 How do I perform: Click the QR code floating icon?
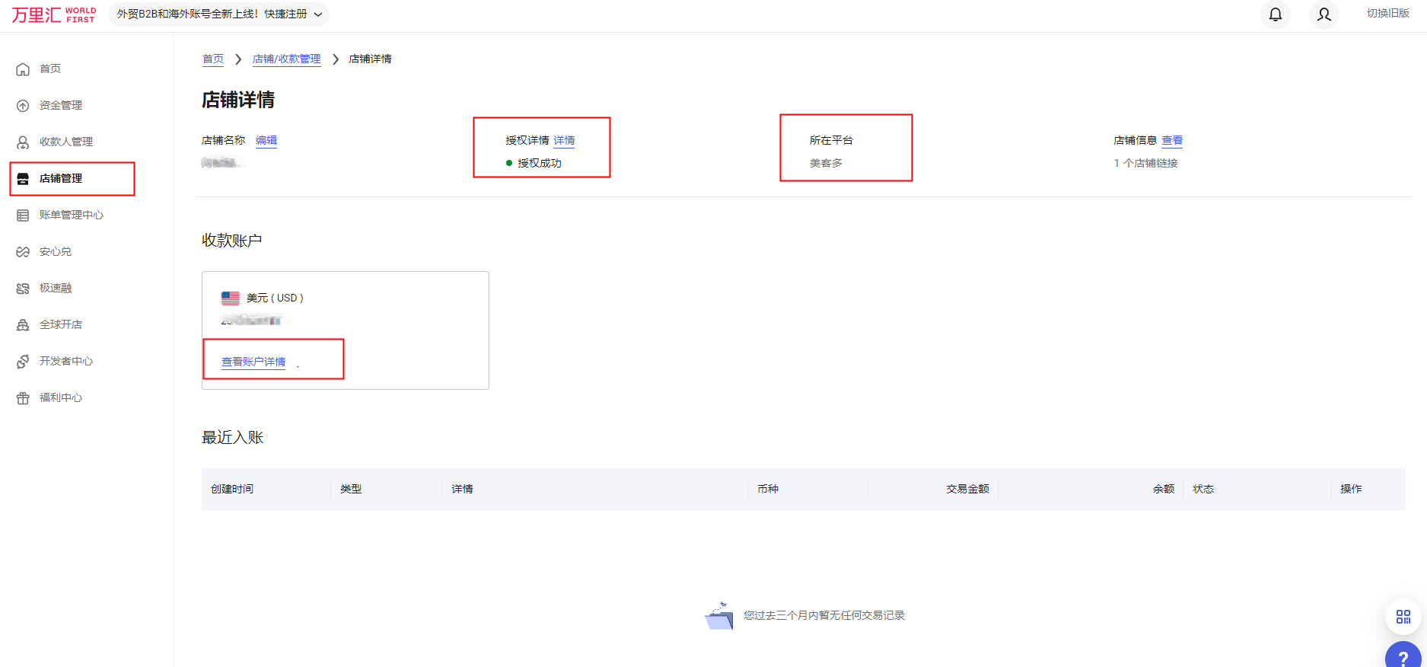click(1403, 617)
